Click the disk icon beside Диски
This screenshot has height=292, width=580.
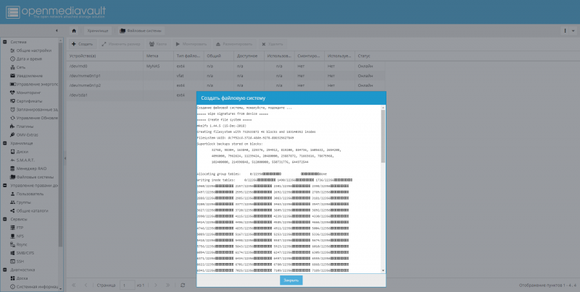click(x=12, y=152)
